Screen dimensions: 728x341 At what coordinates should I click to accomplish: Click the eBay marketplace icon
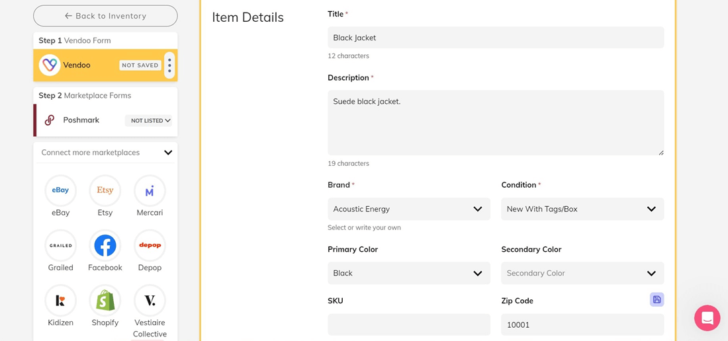coord(60,191)
